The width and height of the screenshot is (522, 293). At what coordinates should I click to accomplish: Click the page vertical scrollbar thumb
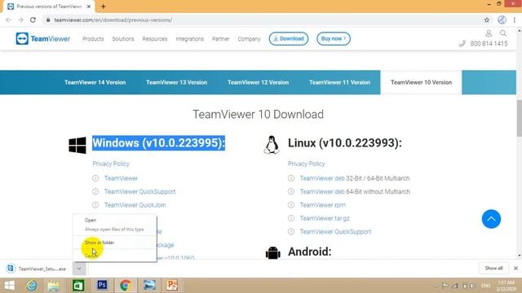(519, 118)
